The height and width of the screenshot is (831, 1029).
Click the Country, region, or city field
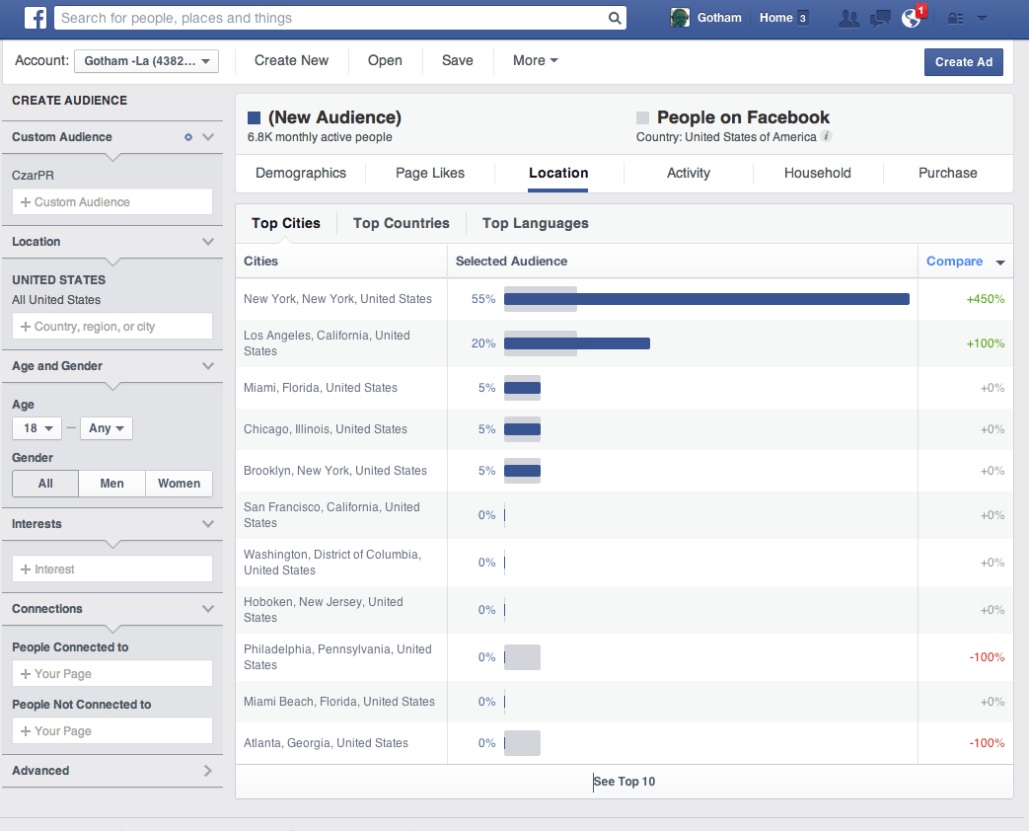tap(112, 327)
